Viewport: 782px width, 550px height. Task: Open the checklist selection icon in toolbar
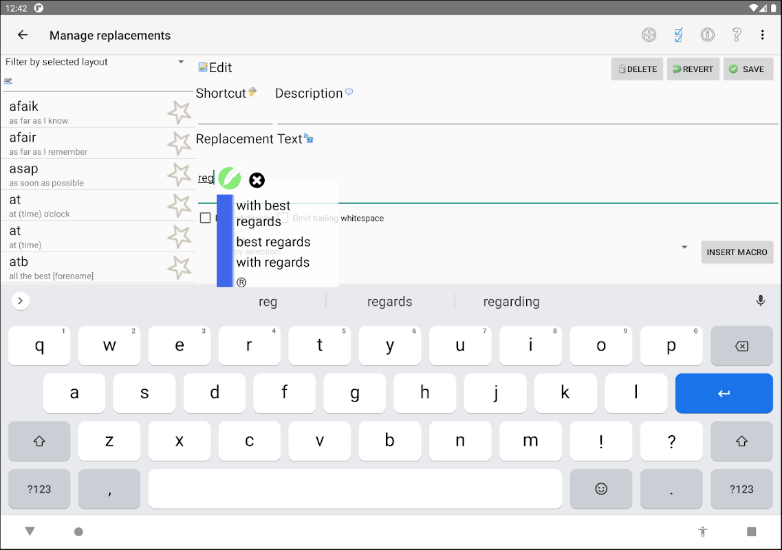click(x=678, y=35)
